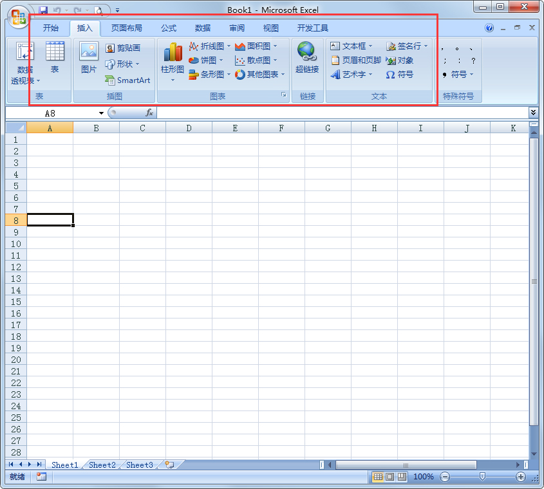Open the 剪贴画 (Clip Art) pane
This screenshot has height=489, width=544.
tap(125, 47)
